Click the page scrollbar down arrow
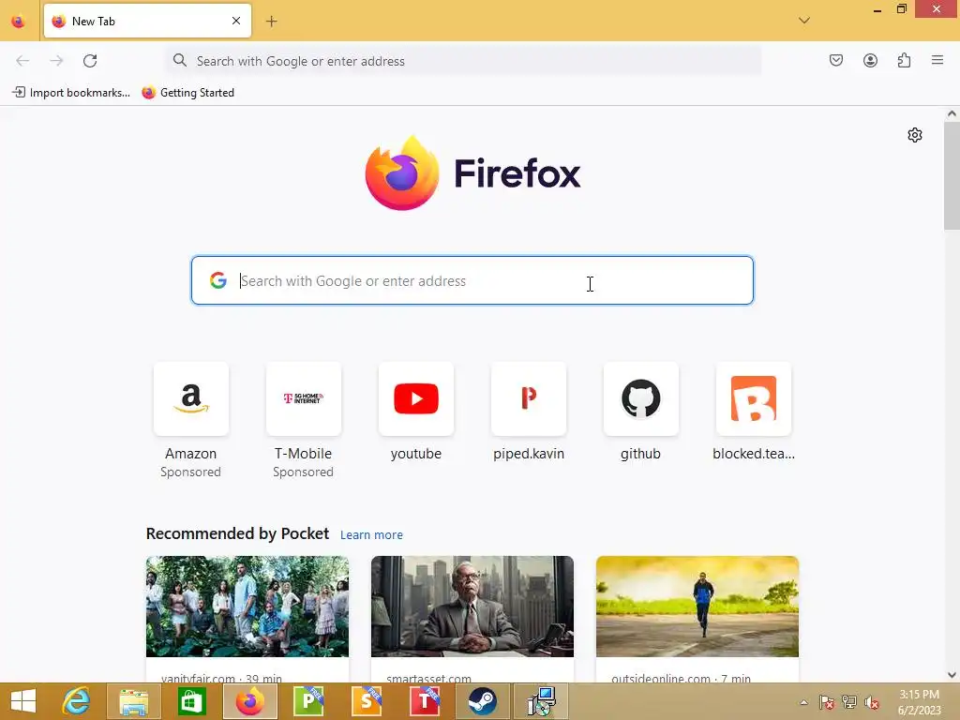This screenshot has width=960, height=720. [952, 675]
